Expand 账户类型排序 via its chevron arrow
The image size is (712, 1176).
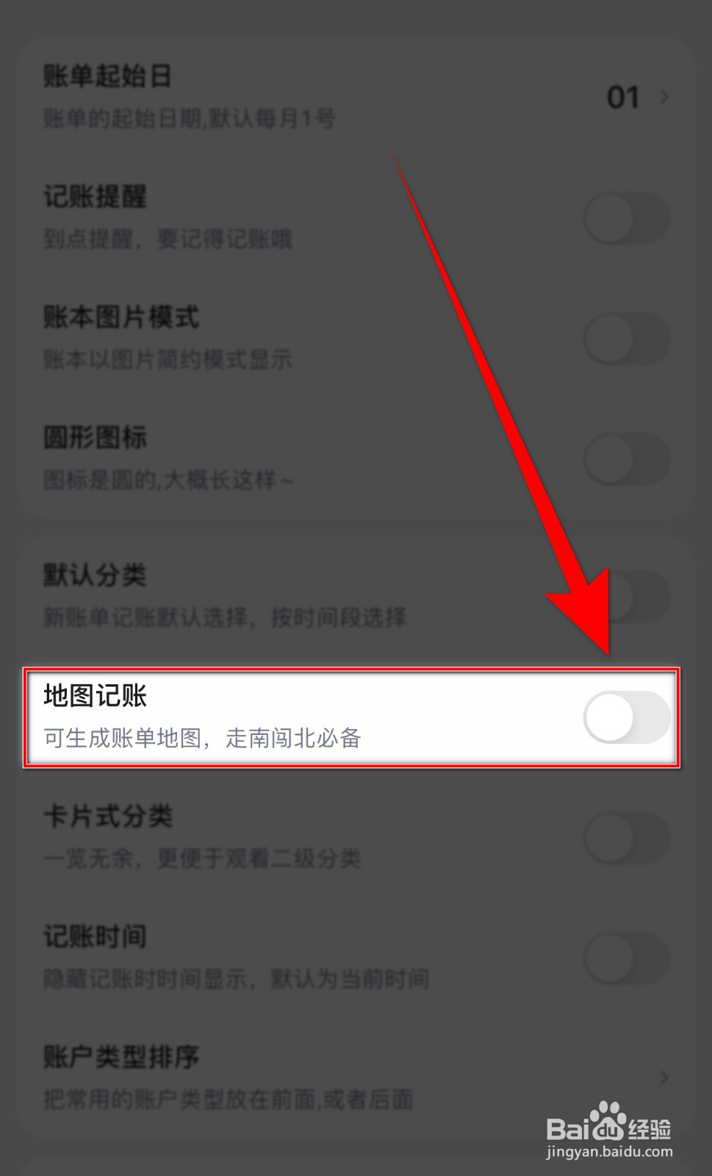[x=664, y=1078]
